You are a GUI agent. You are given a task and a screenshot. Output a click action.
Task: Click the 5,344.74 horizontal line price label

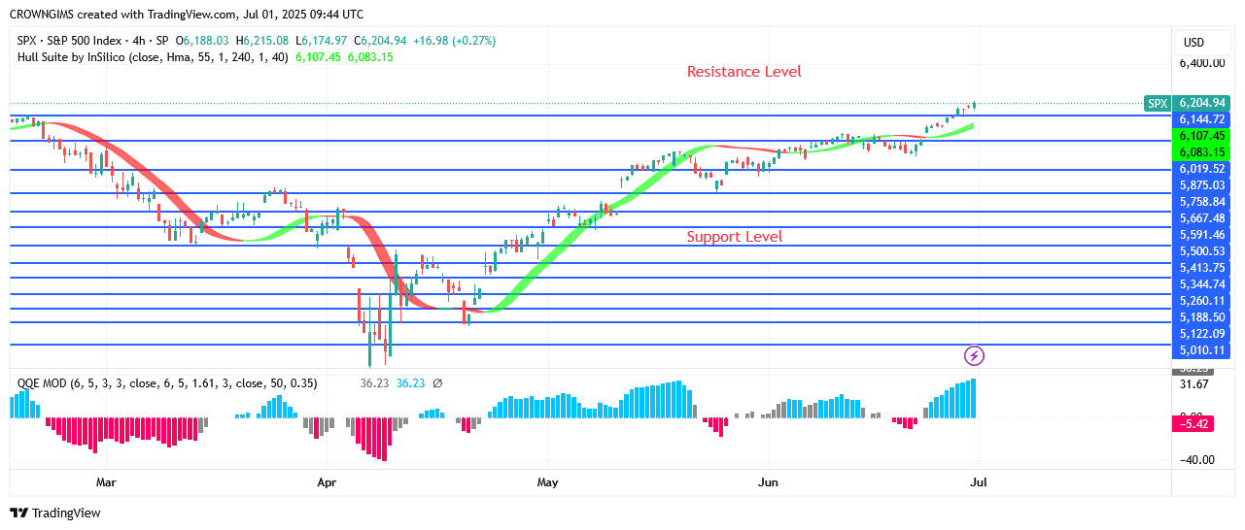(x=1202, y=284)
